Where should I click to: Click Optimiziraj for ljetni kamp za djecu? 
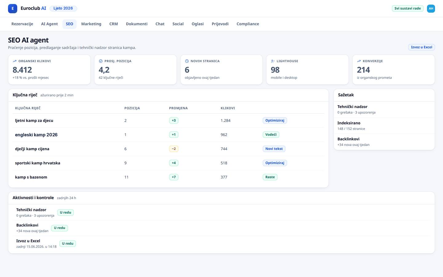pos(275,120)
